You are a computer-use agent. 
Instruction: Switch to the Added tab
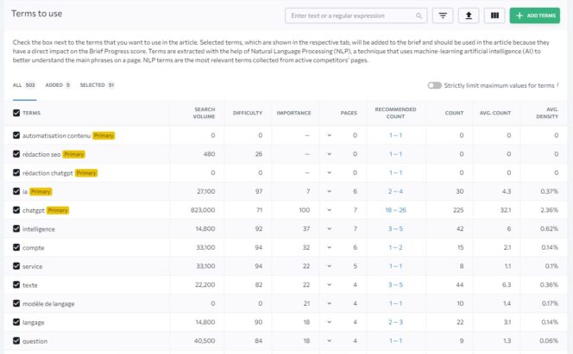[x=59, y=85]
